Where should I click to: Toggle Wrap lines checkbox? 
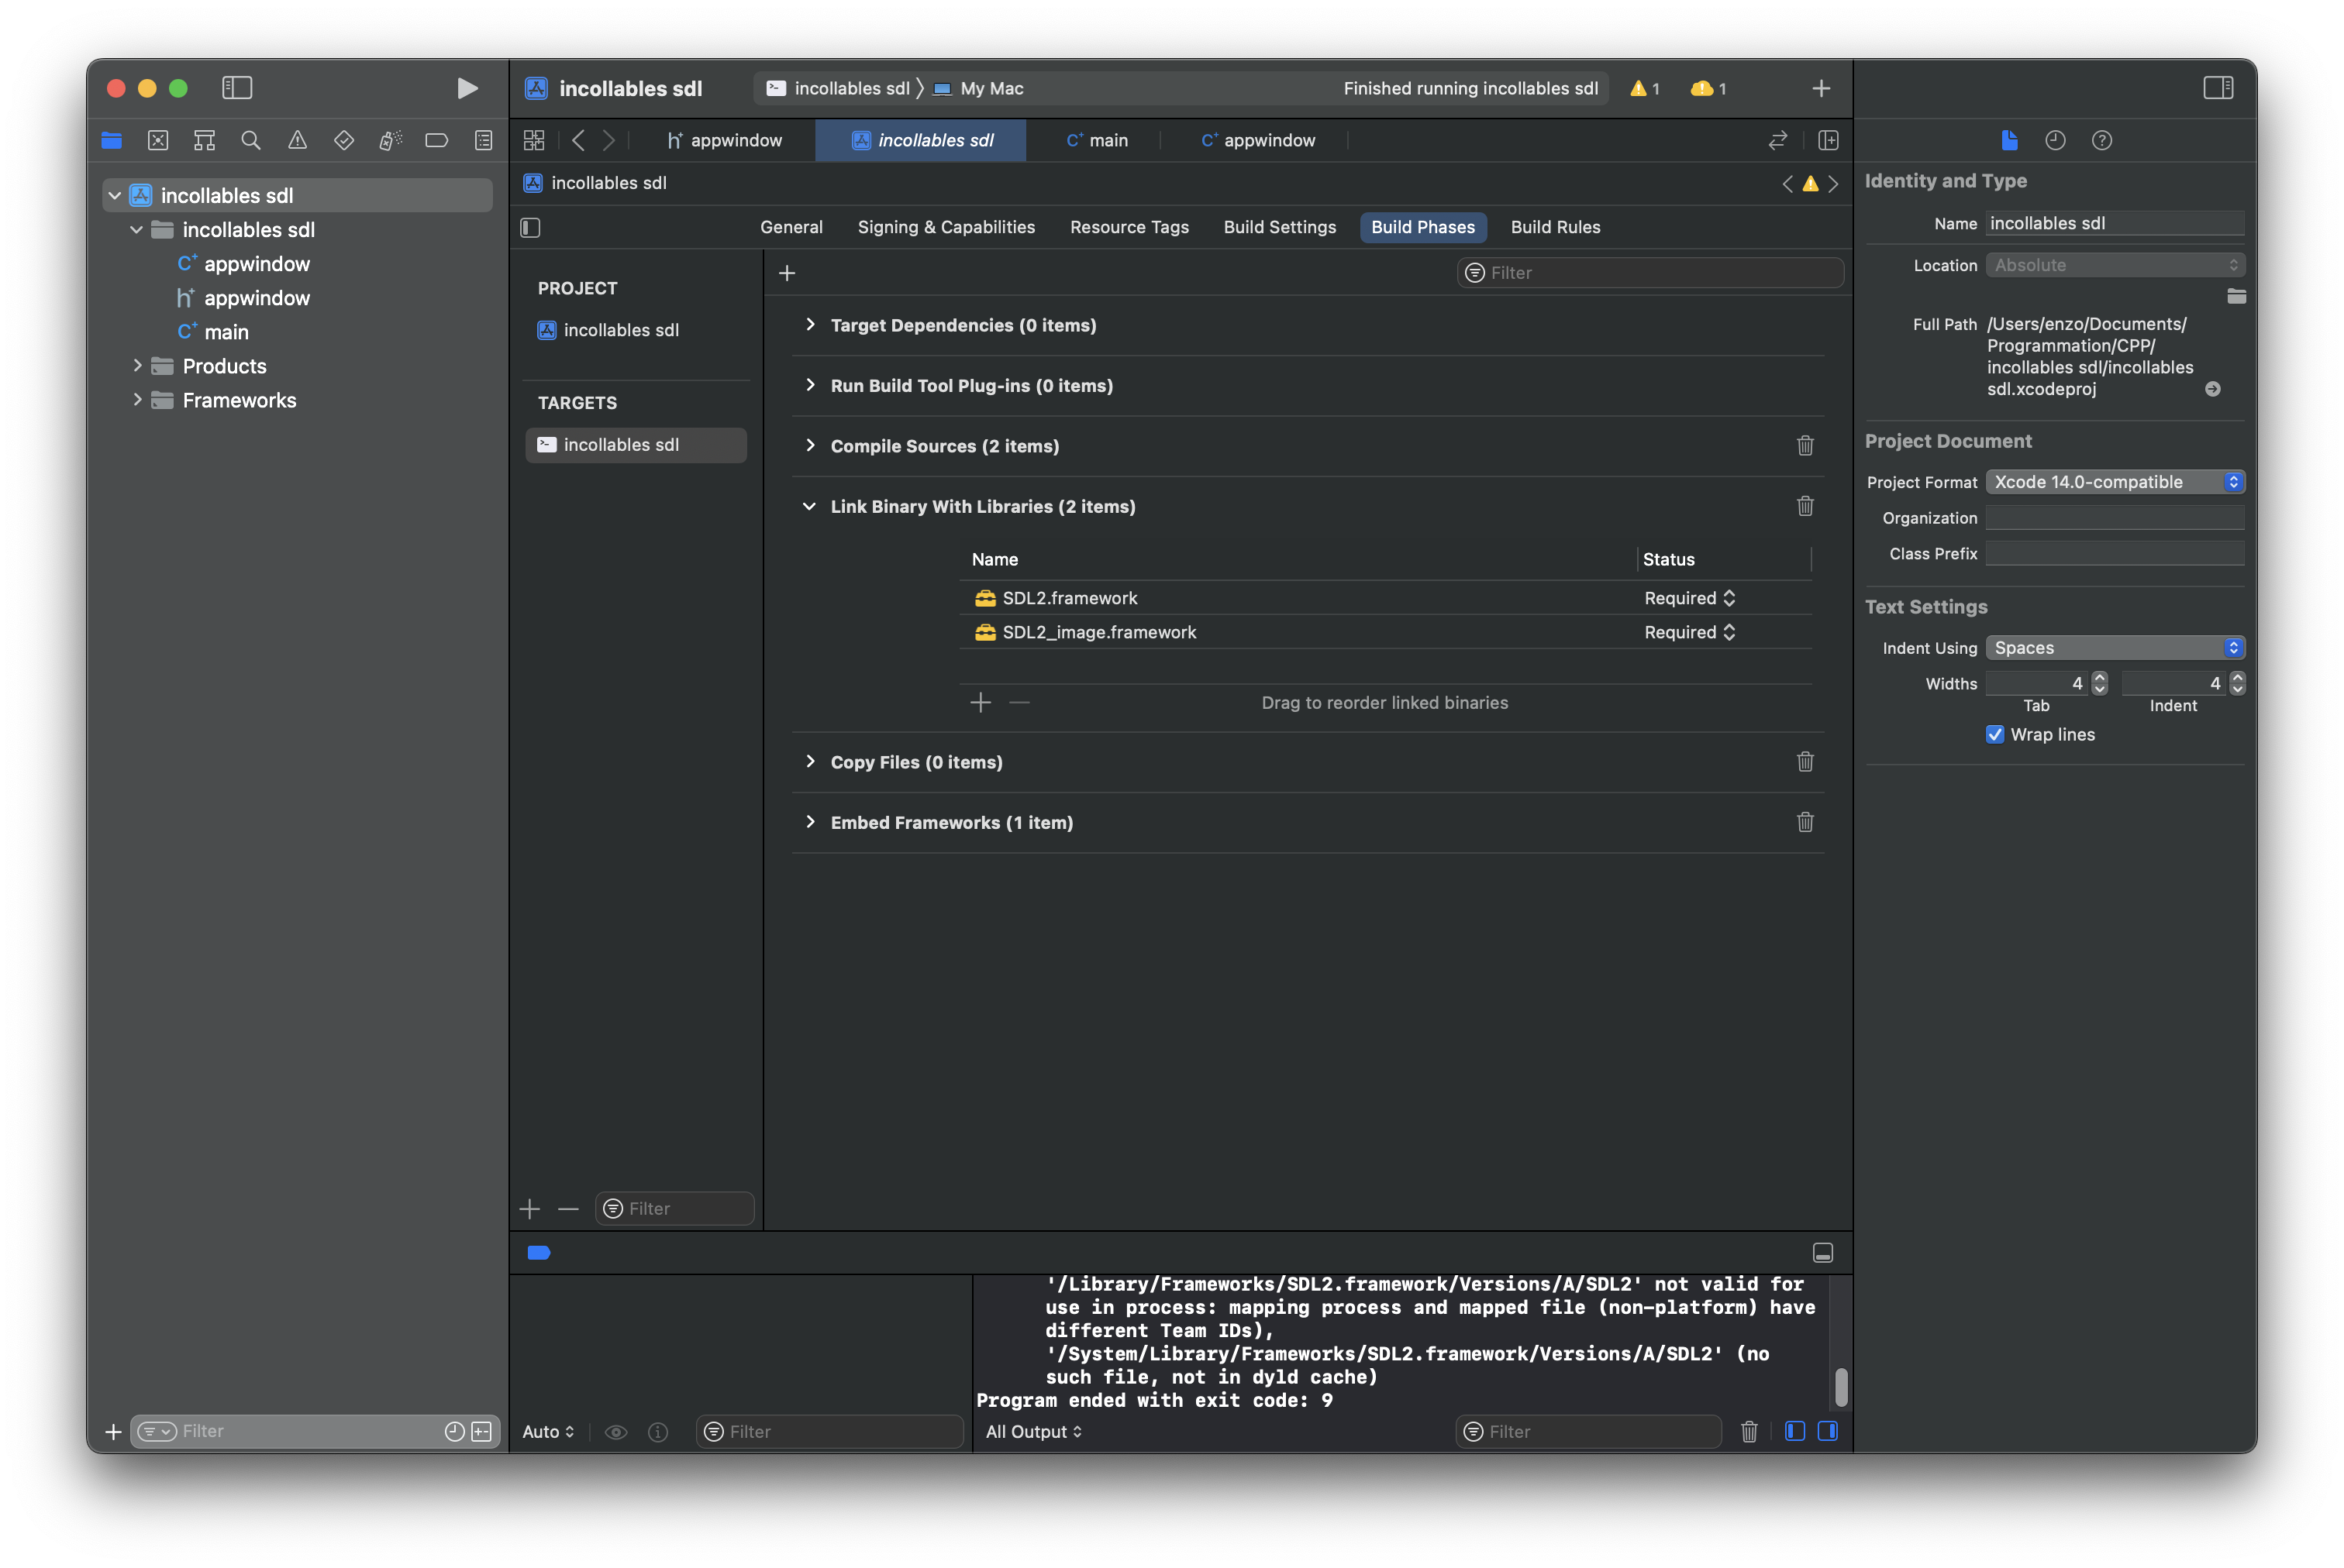(1994, 734)
